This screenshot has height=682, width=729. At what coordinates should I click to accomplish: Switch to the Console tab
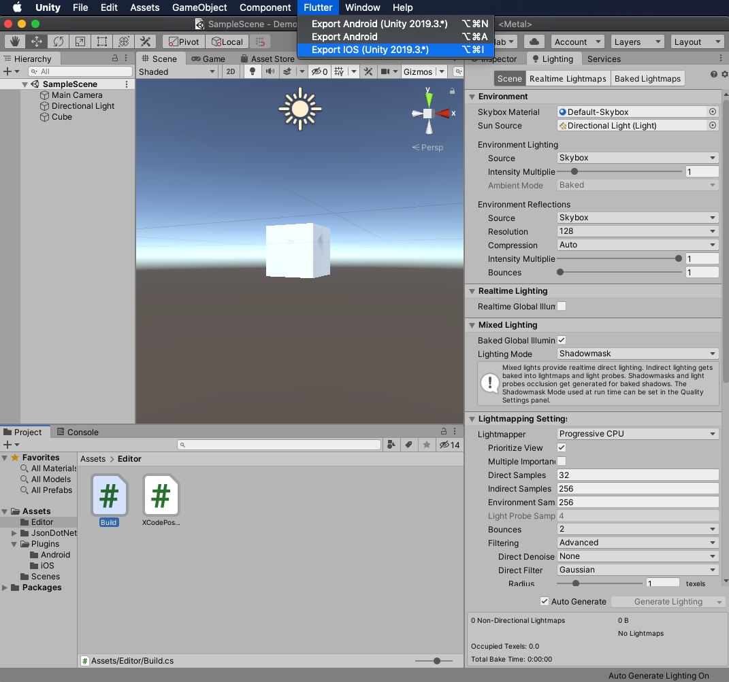[x=78, y=432]
